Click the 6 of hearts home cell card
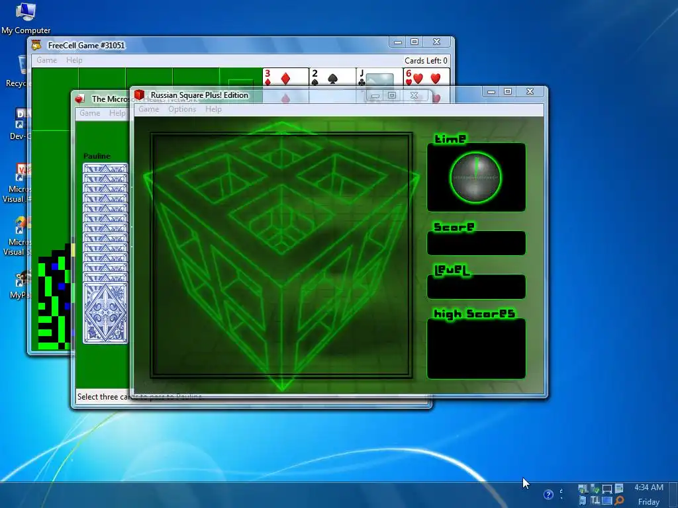Screen dimensions: 678x508 (x=426, y=77)
